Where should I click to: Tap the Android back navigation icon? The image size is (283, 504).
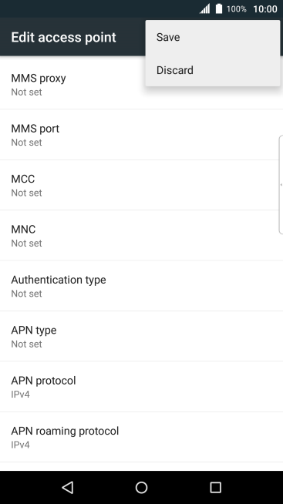click(68, 487)
